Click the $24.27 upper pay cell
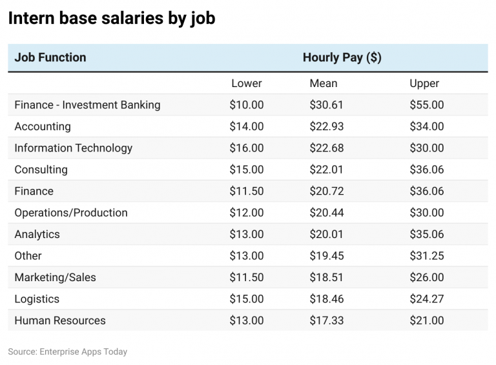 (x=427, y=299)
